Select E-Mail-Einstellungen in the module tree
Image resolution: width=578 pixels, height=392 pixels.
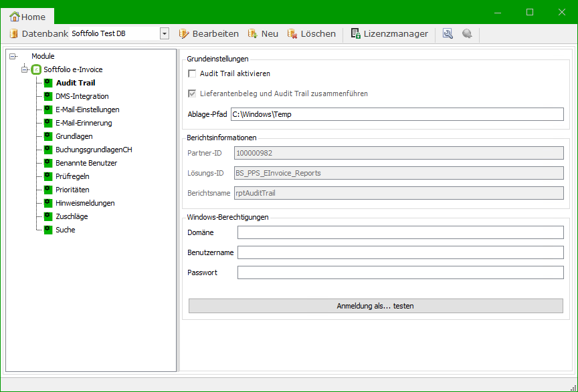(87, 110)
